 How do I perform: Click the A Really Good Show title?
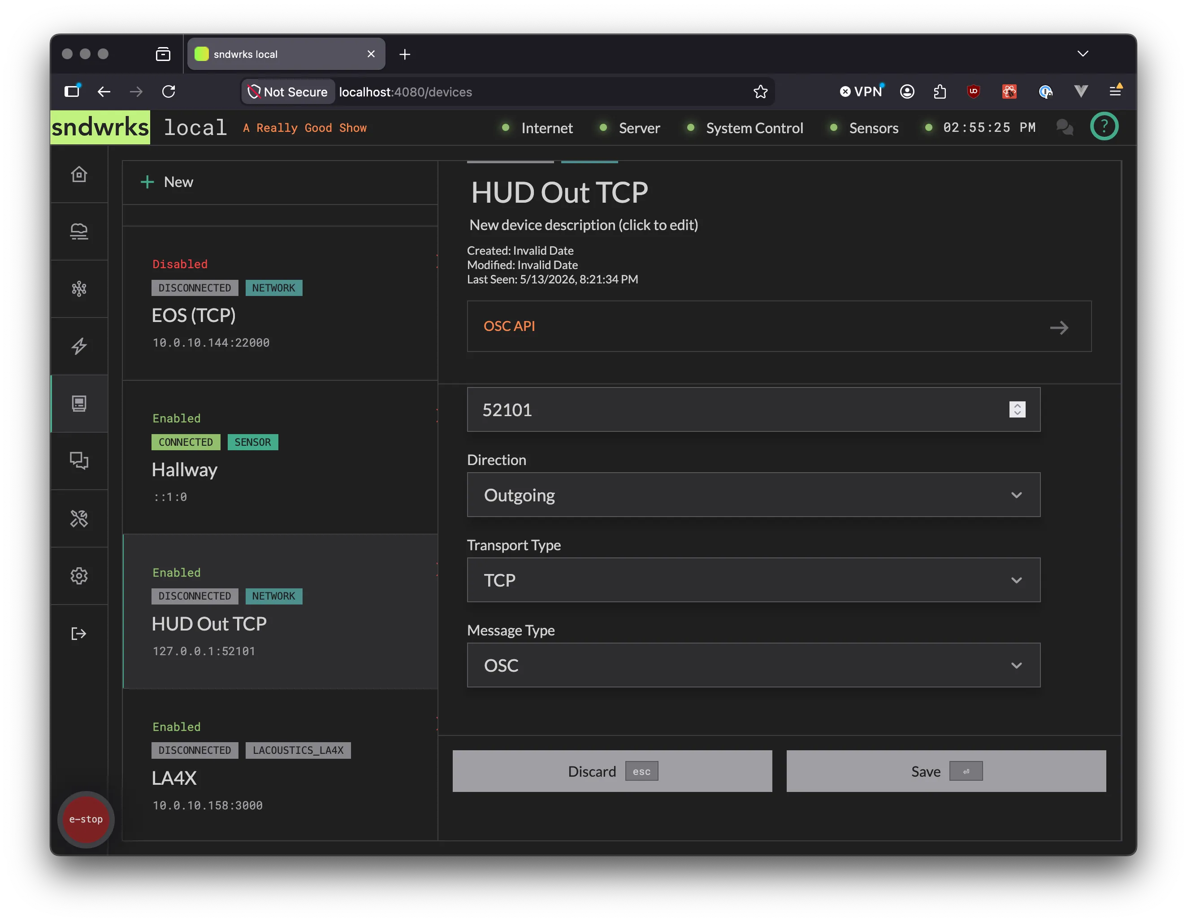click(304, 128)
